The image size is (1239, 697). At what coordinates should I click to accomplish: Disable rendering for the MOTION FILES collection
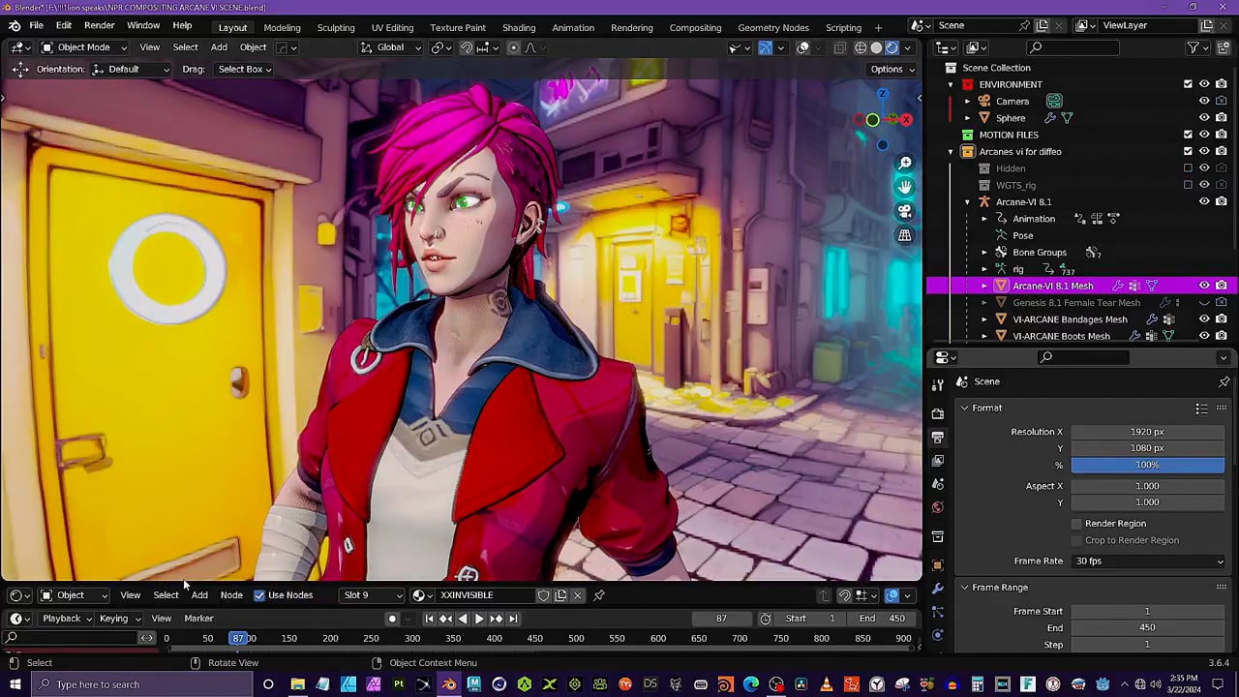click(1222, 135)
